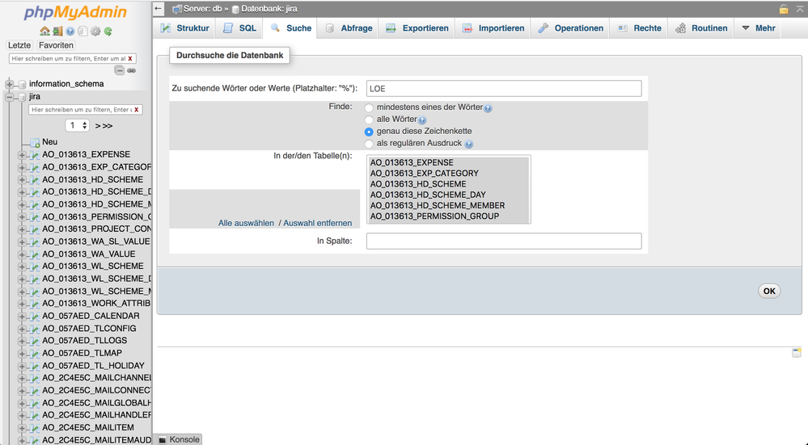808x445 pixels.
Task: Open the Operationen tab
Action: 570,28
